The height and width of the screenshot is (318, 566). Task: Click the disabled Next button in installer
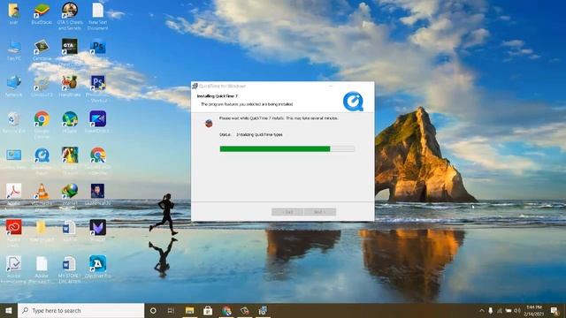tap(320, 212)
